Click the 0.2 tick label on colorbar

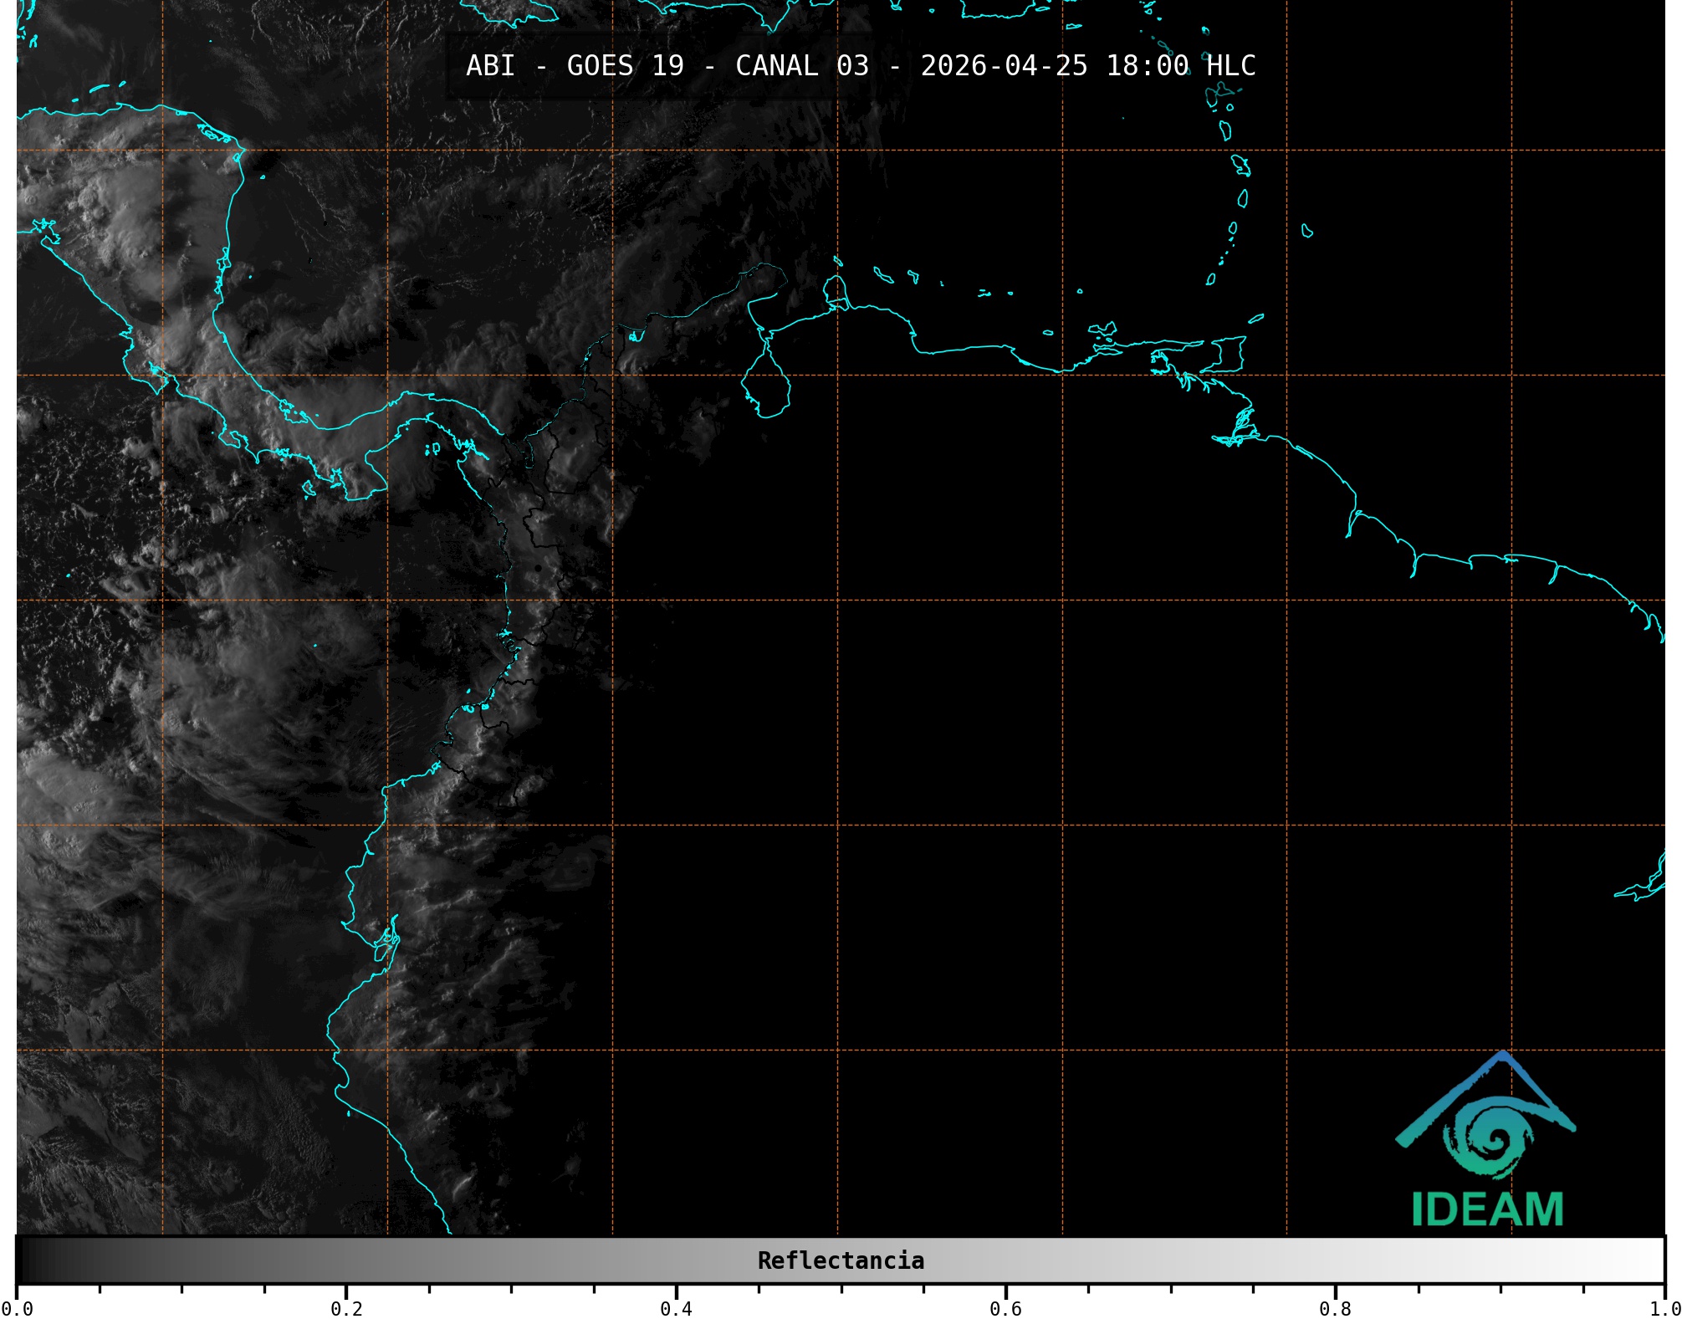coord(346,1308)
